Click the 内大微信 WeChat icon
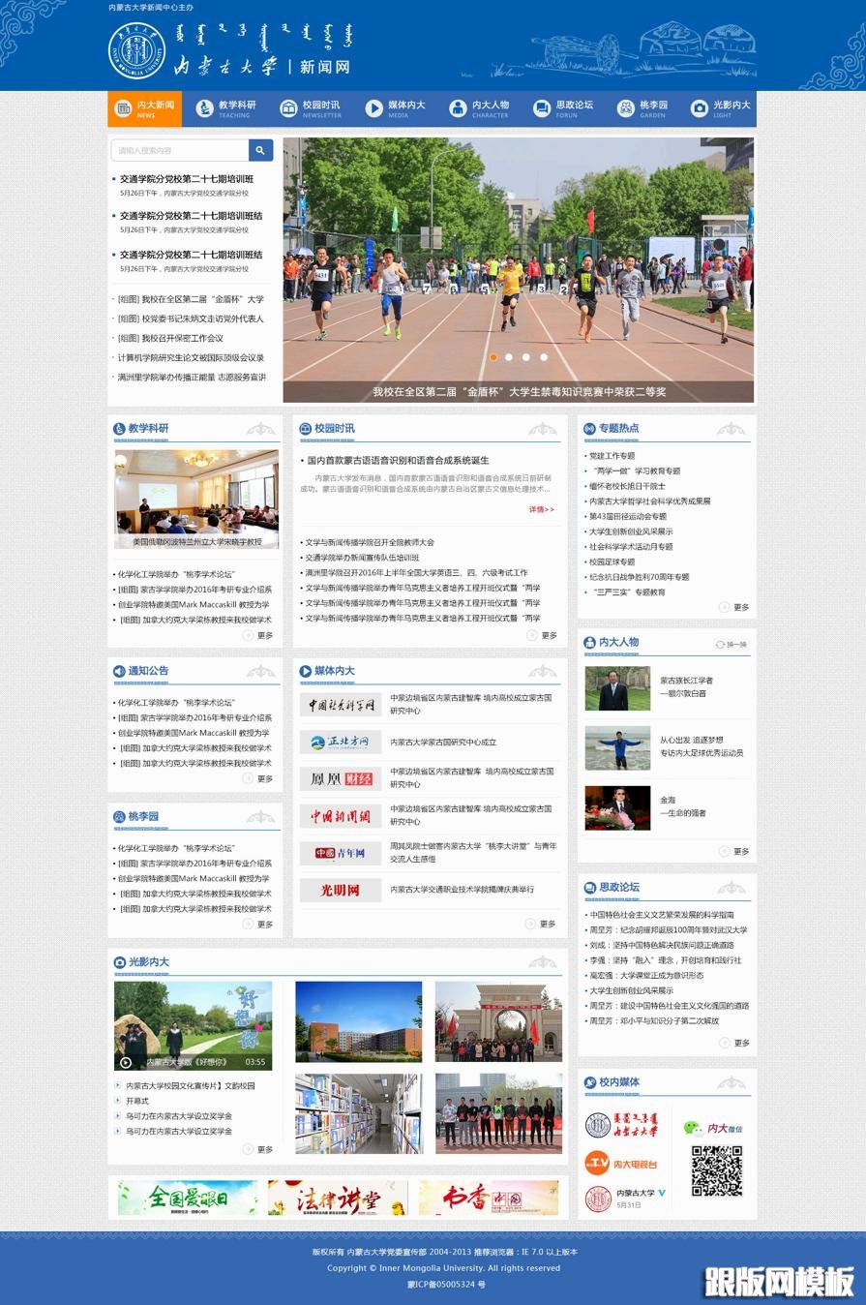 pyautogui.click(x=693, y=1128)
